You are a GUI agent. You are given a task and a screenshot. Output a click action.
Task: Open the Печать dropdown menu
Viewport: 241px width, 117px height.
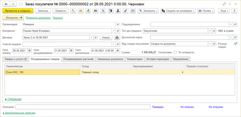(x=206, y=11)
